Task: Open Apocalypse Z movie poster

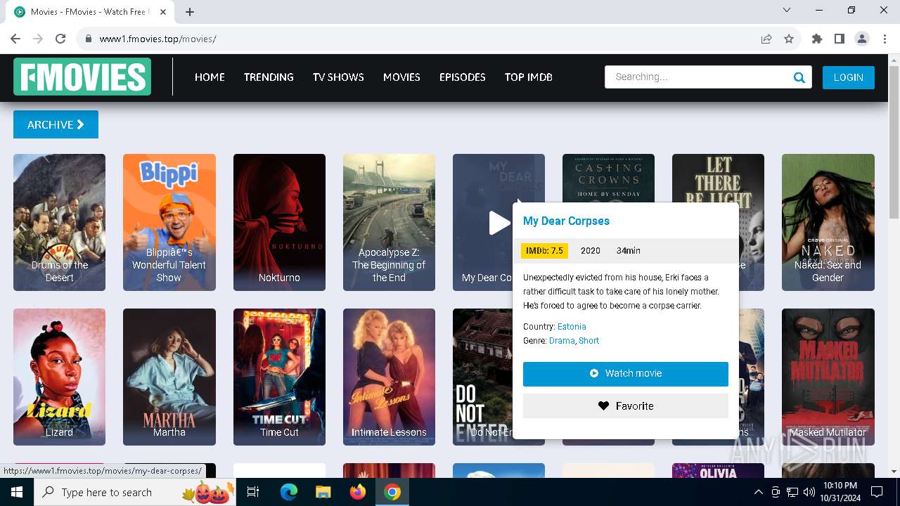Action: click(389, 222)
